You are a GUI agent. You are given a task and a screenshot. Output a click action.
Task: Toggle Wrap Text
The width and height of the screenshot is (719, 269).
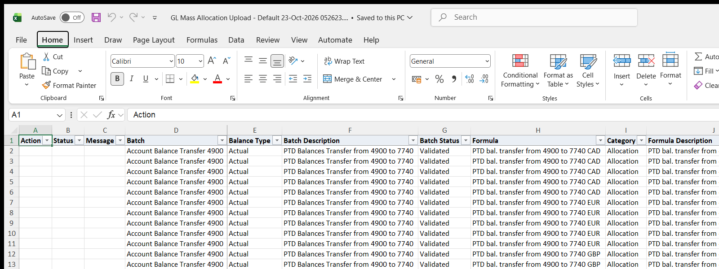click(344, 61)
